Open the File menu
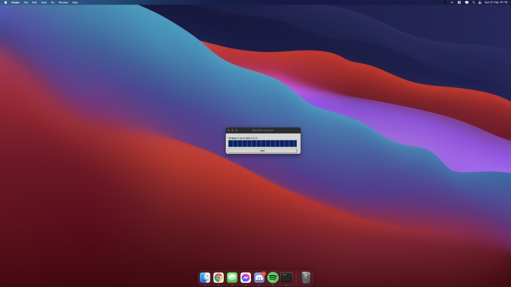This screenshot has height=287, width=511. pos(26,3)
